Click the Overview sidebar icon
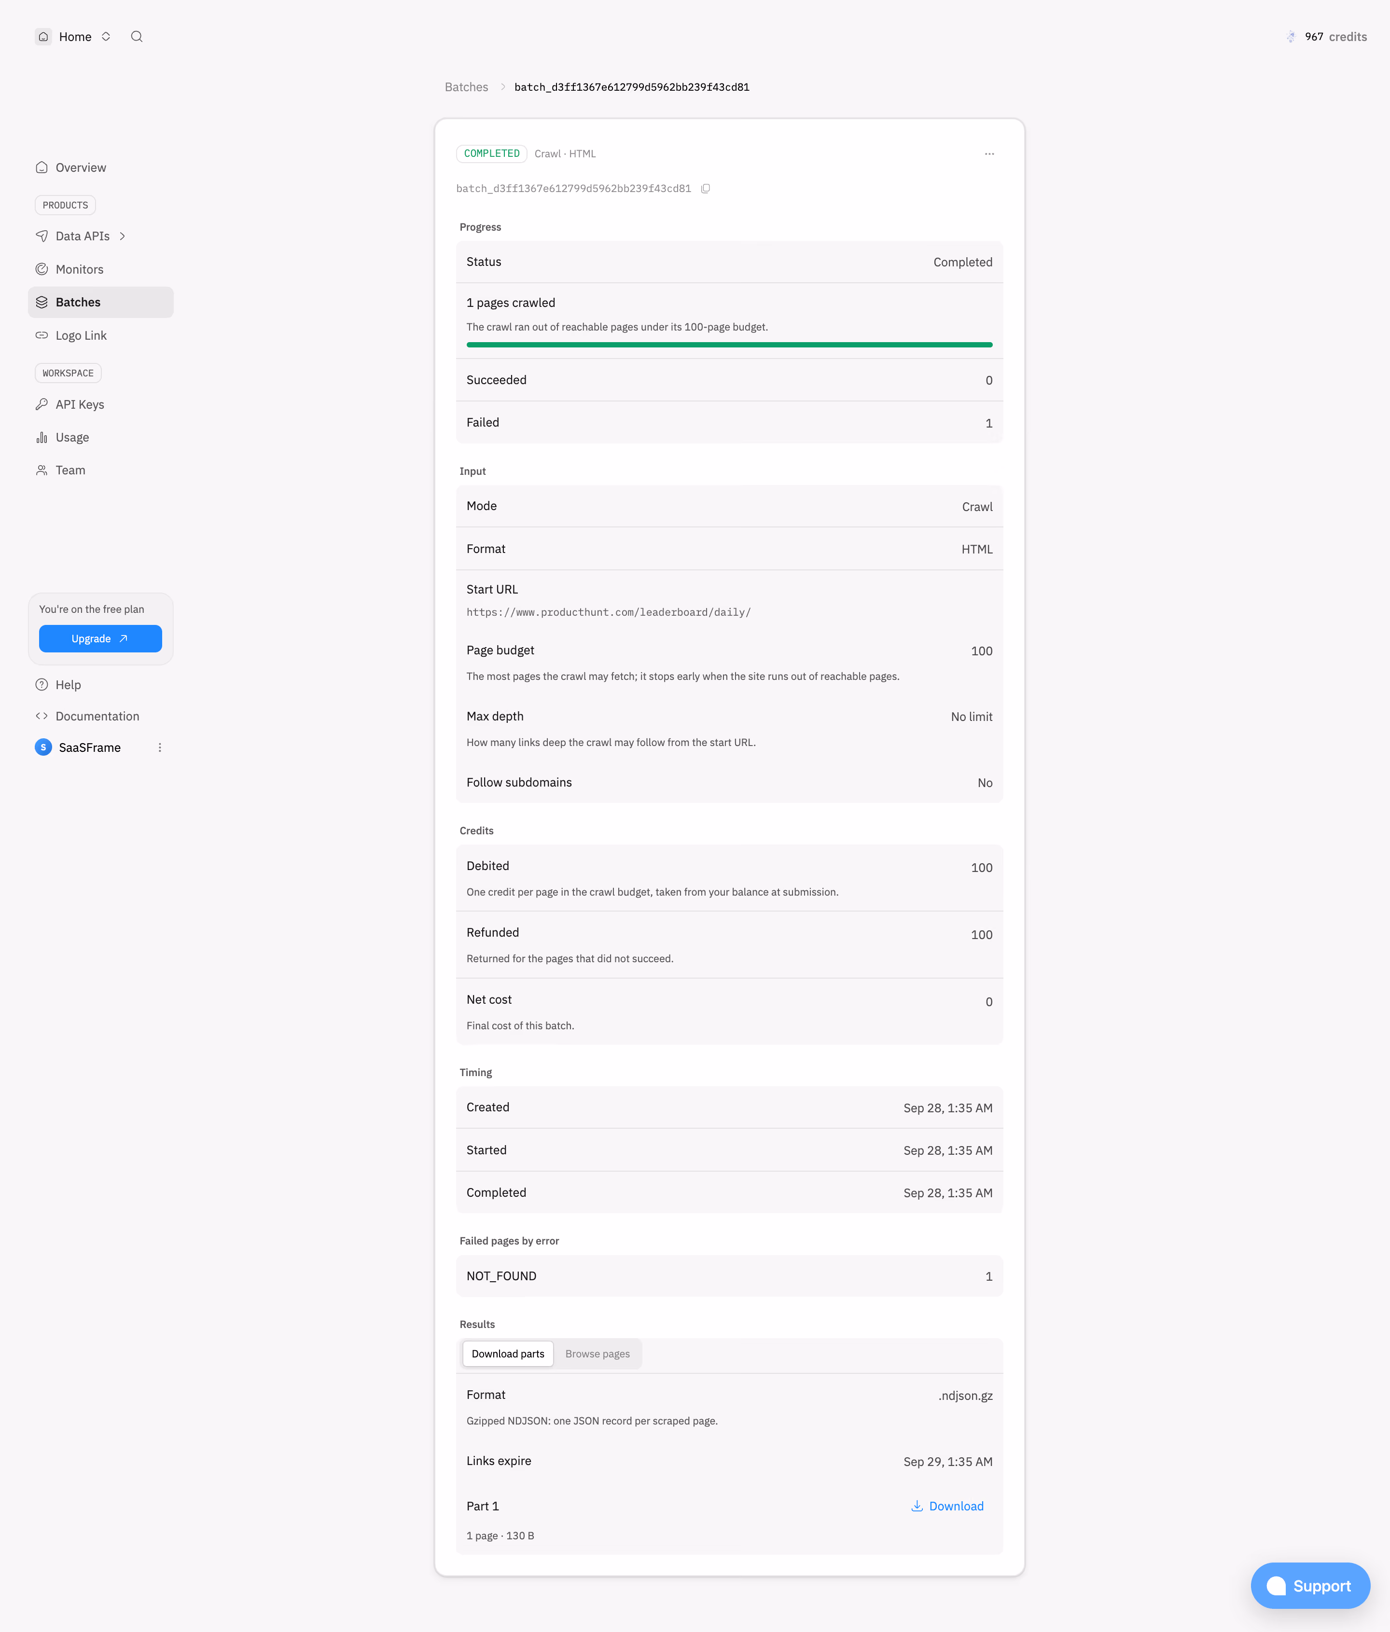The height and width of the screenshot is (1632, 1390). [x=42, y=168]
